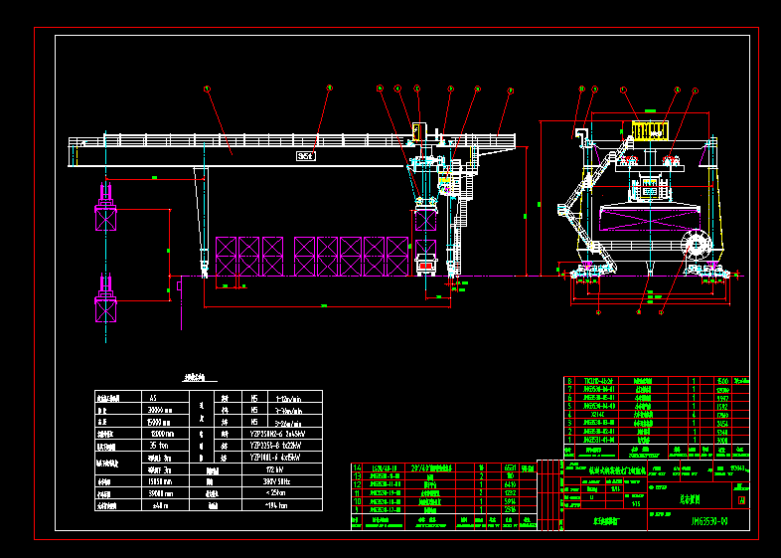Viewport: 781px width, 558px height.
Task: Click item number 12 in parts list
Action: (357, 484)
